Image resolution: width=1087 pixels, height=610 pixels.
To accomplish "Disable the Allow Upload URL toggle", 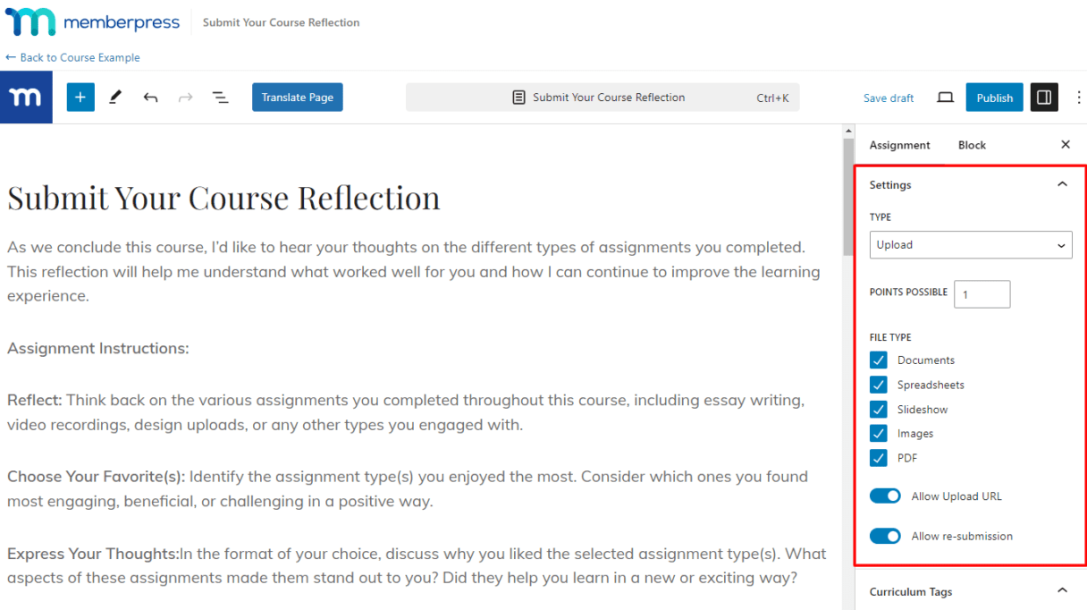I will click(885, 496).
